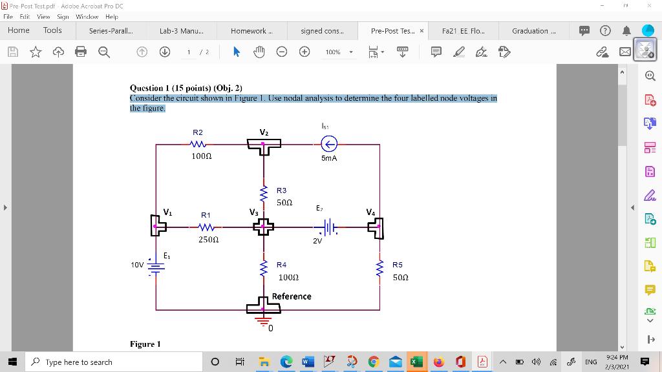Image resolution: width=662 pixels, height=372 pixels.
Task: Zoom out with the minus button
Action: click(282, 52)
